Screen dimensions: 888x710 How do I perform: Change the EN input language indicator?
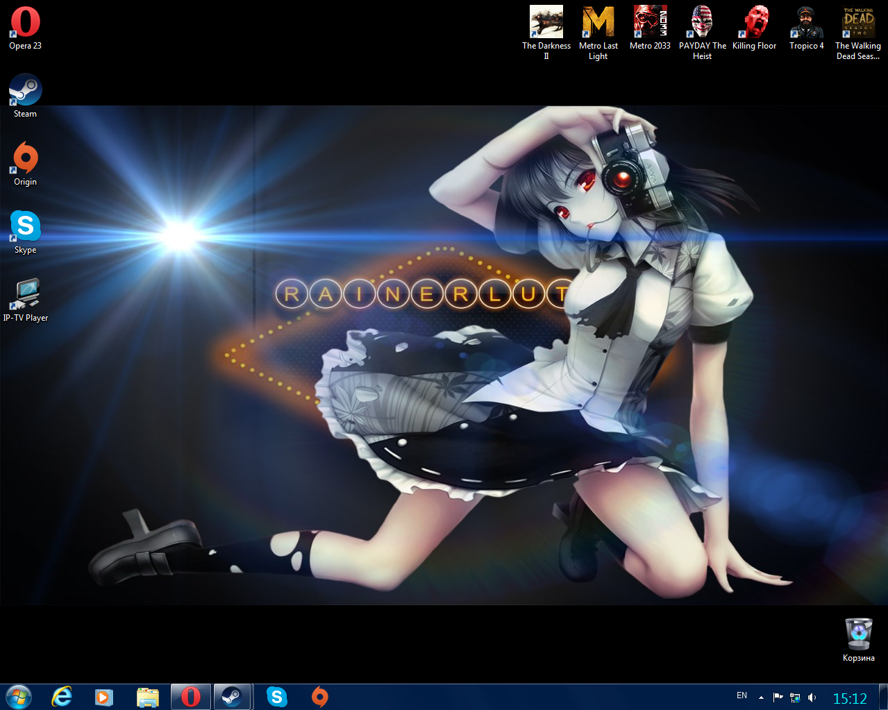[742, 695]
